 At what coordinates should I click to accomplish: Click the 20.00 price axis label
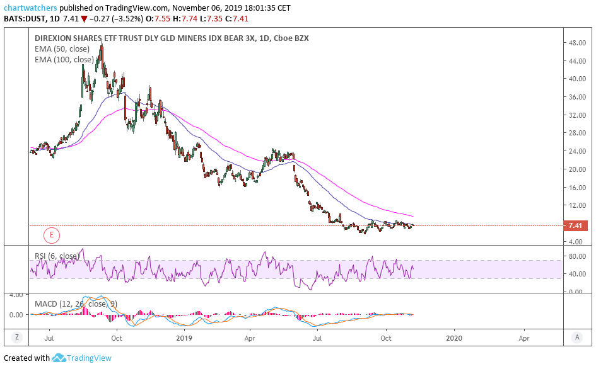[x=577, y=169]
